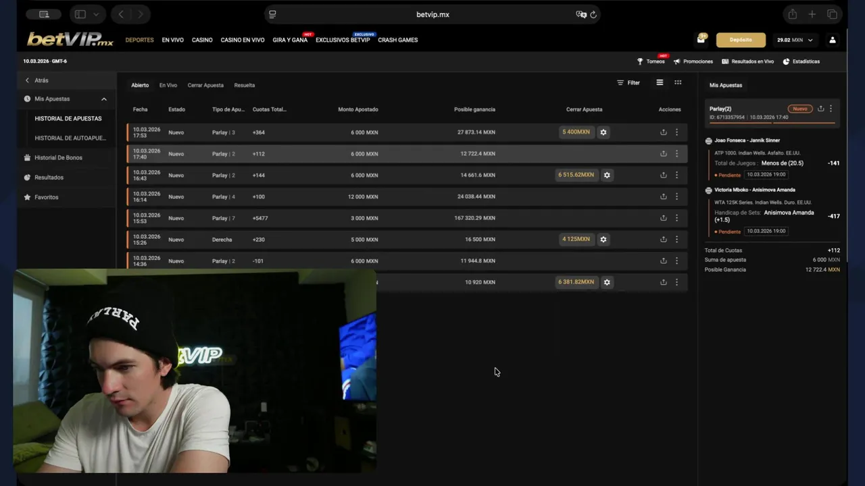Open the DEPORTES menu

click(139, 40)
